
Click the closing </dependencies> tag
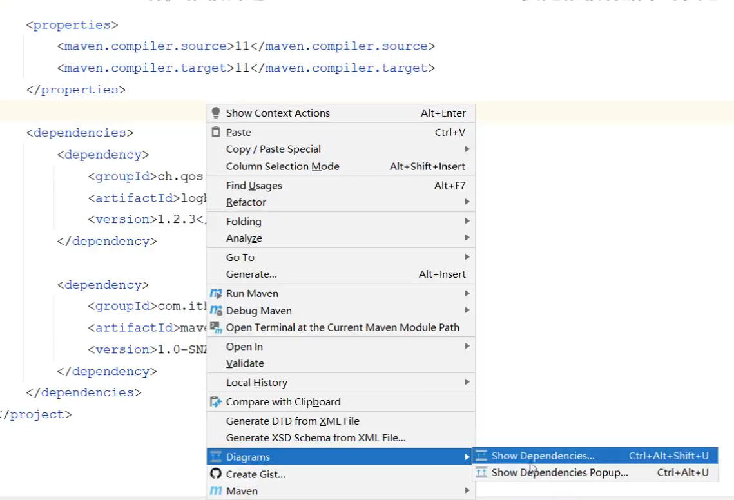pyautogui.click(x=84, y=392)
